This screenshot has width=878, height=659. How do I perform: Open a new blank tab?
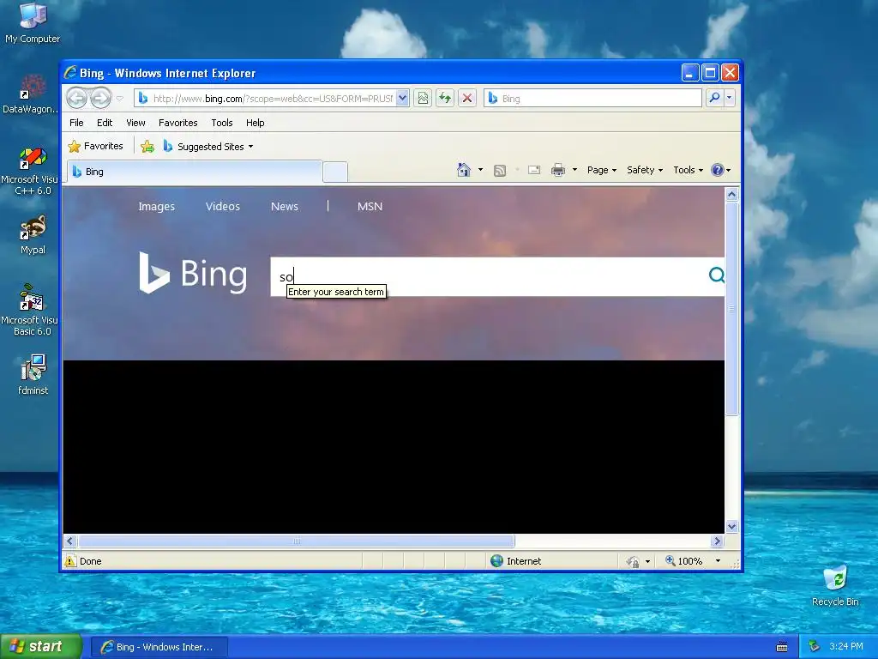click(x=335, y=172)
